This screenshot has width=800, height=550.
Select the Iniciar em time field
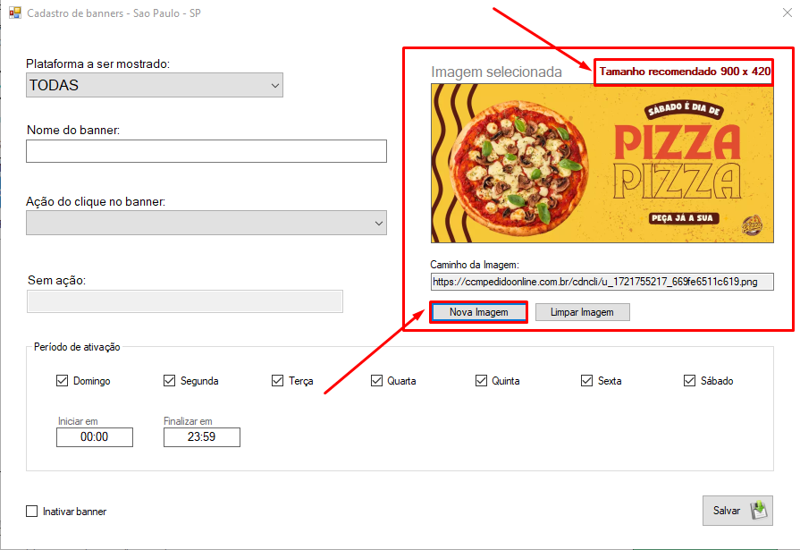point(95,437)
